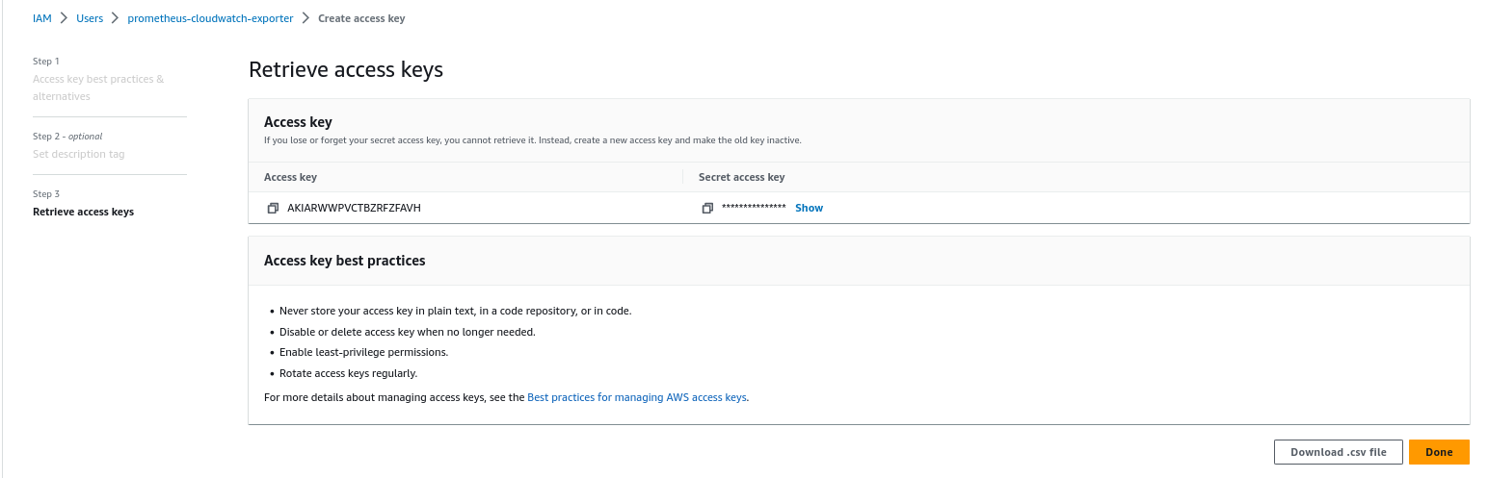Click the access key value AKIARWWPVCTBZRFZFAVH
Screen dimensions: 1488x478
(x=354, y=208)
